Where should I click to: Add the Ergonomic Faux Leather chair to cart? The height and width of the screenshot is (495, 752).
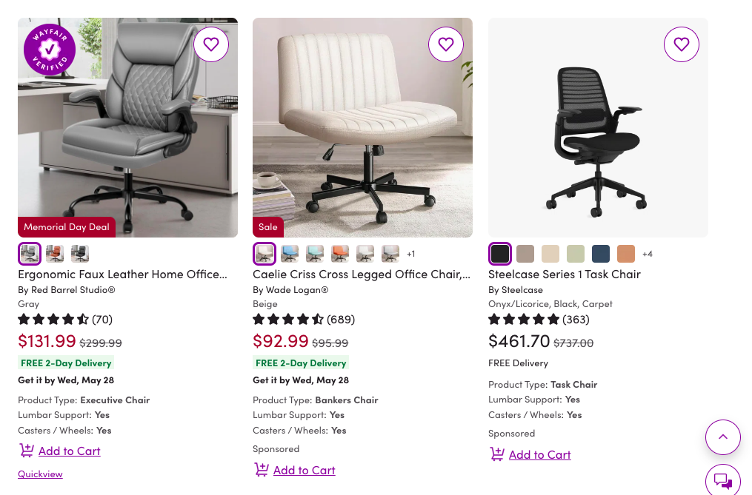(x=69, y=451)
